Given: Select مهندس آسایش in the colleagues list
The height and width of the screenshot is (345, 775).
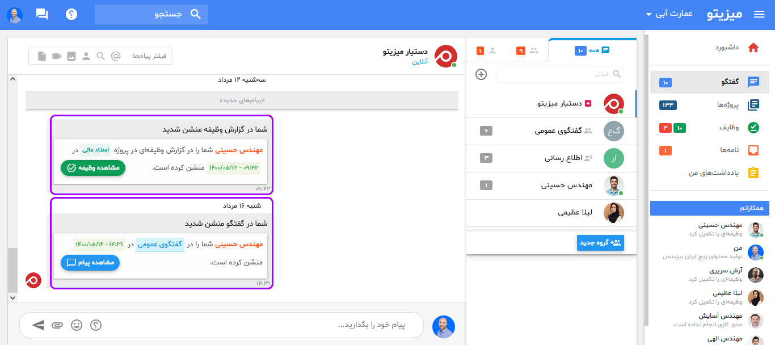Looking at the screenshot, I should pos(710,320).
